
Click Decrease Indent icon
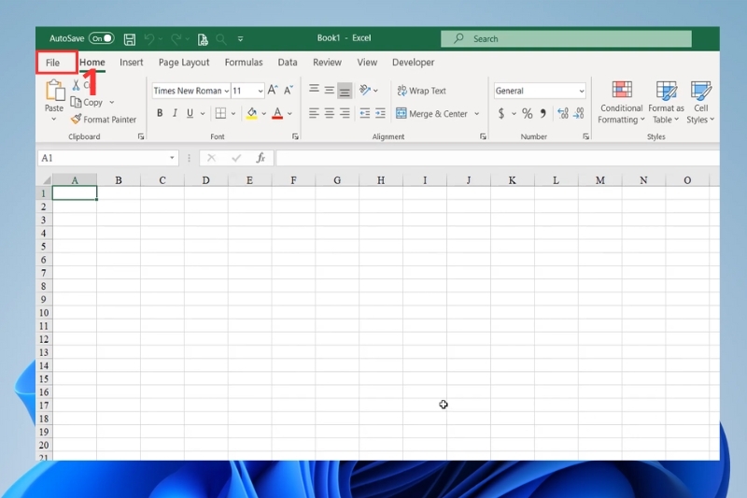pyautogui.click(x=365, y=113)
